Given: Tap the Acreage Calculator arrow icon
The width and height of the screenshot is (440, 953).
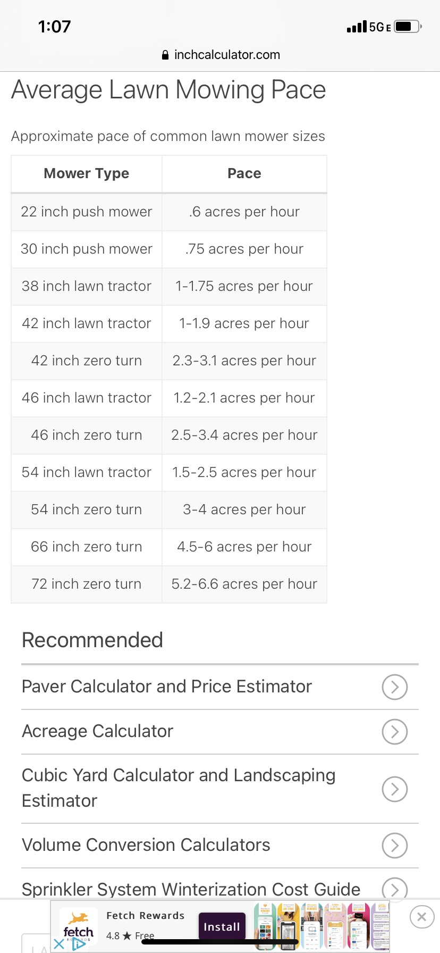Looking at the screenshot, I should [x=394, y=731].
